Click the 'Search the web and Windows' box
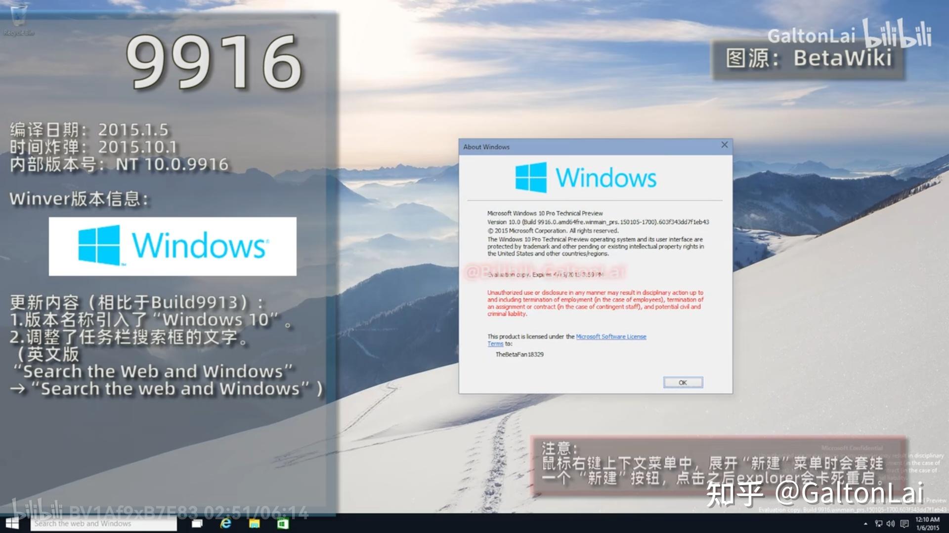 click(103, 524)
